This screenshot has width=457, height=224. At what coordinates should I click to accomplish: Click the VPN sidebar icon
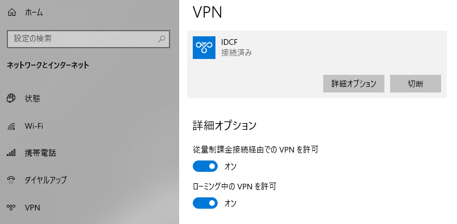11,208
